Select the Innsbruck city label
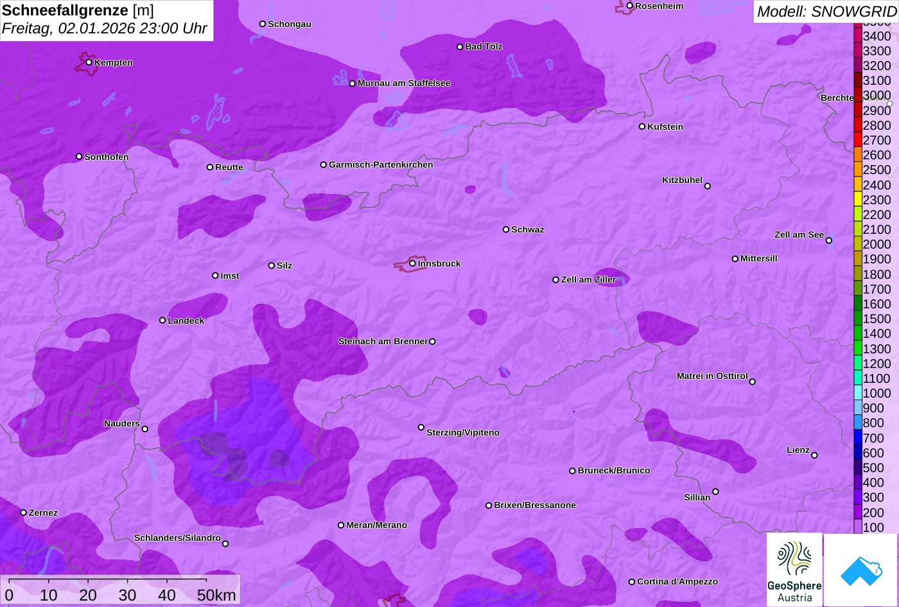 [x=439, y=263]
